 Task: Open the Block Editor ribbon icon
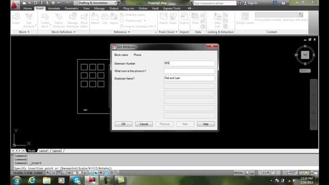click(x=84, y=20)
